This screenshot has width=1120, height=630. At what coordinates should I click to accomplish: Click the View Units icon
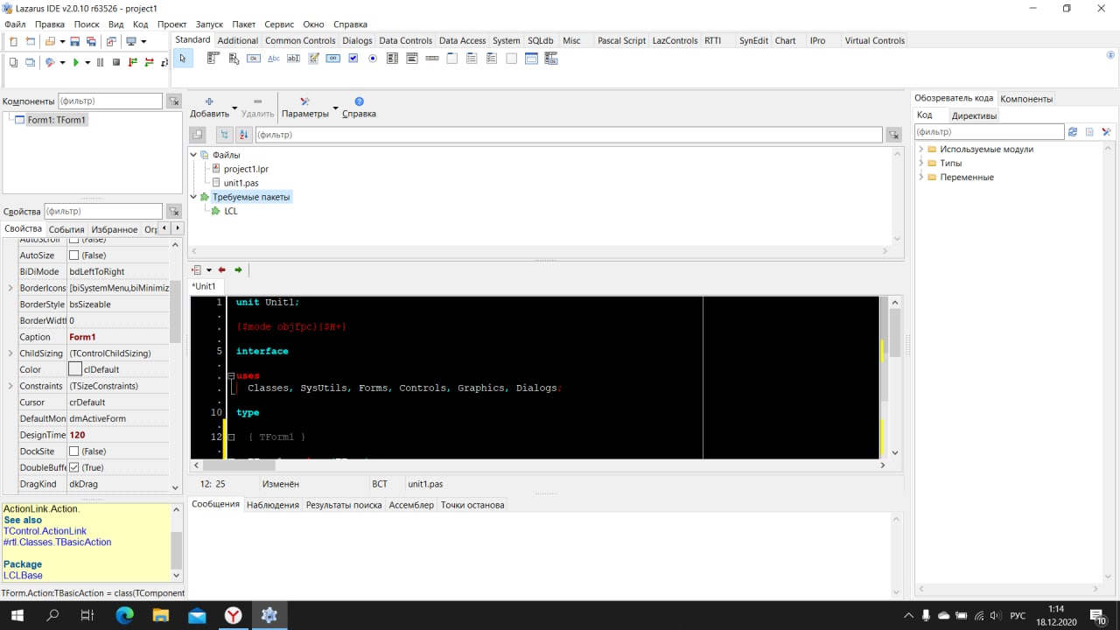tap(13, 62)
